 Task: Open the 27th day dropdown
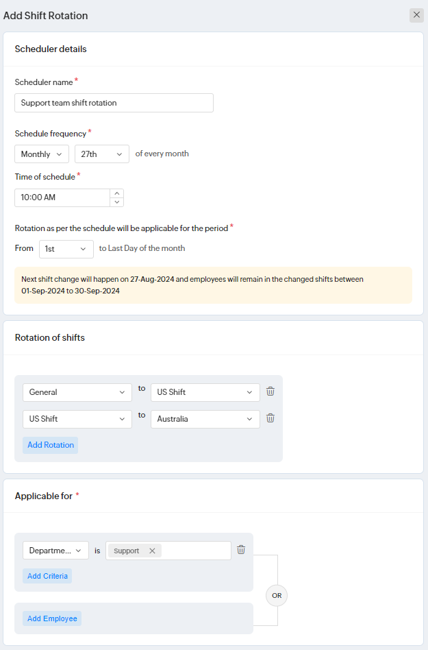(x=102, y=154)
